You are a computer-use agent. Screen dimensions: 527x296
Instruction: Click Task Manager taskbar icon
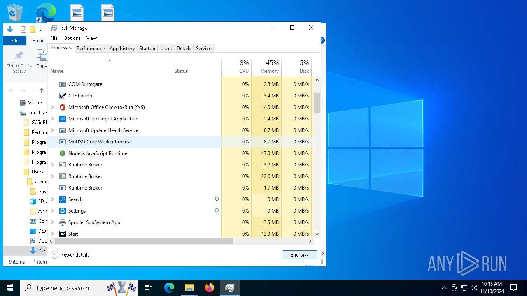(x=230, y=288)
